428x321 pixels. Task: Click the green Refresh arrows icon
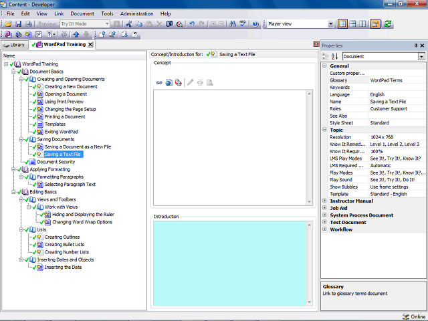coord(388,24)
